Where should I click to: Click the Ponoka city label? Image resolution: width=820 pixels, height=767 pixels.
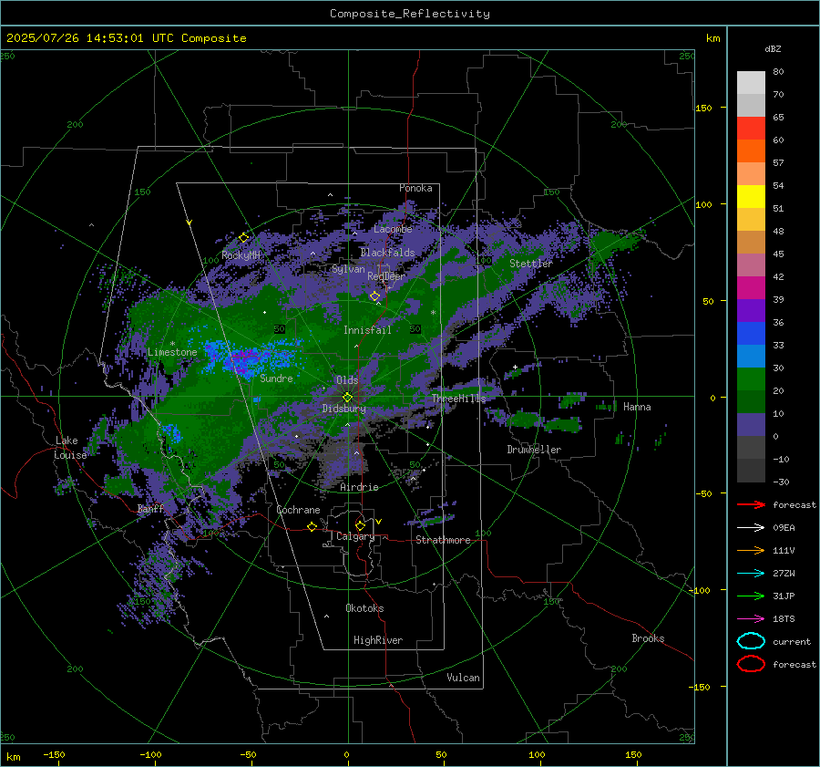click(x=415, y=188)
